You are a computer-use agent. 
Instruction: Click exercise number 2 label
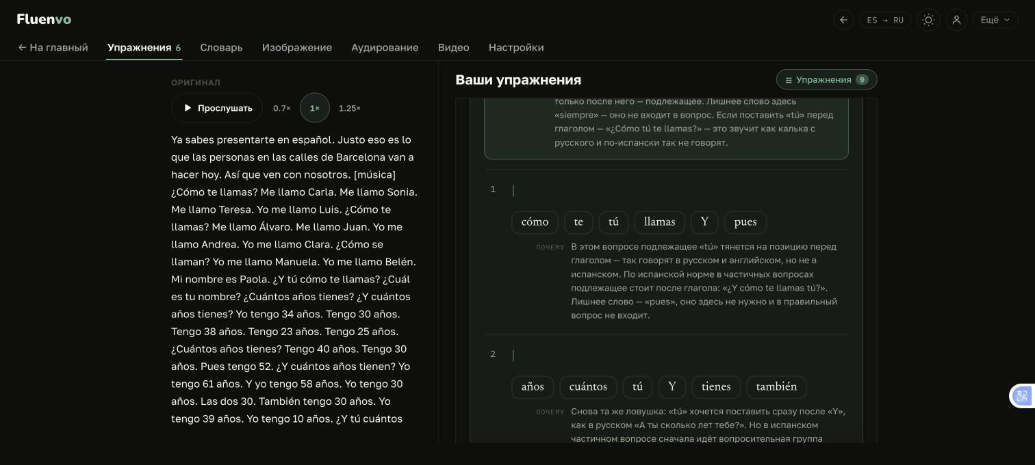493,354
